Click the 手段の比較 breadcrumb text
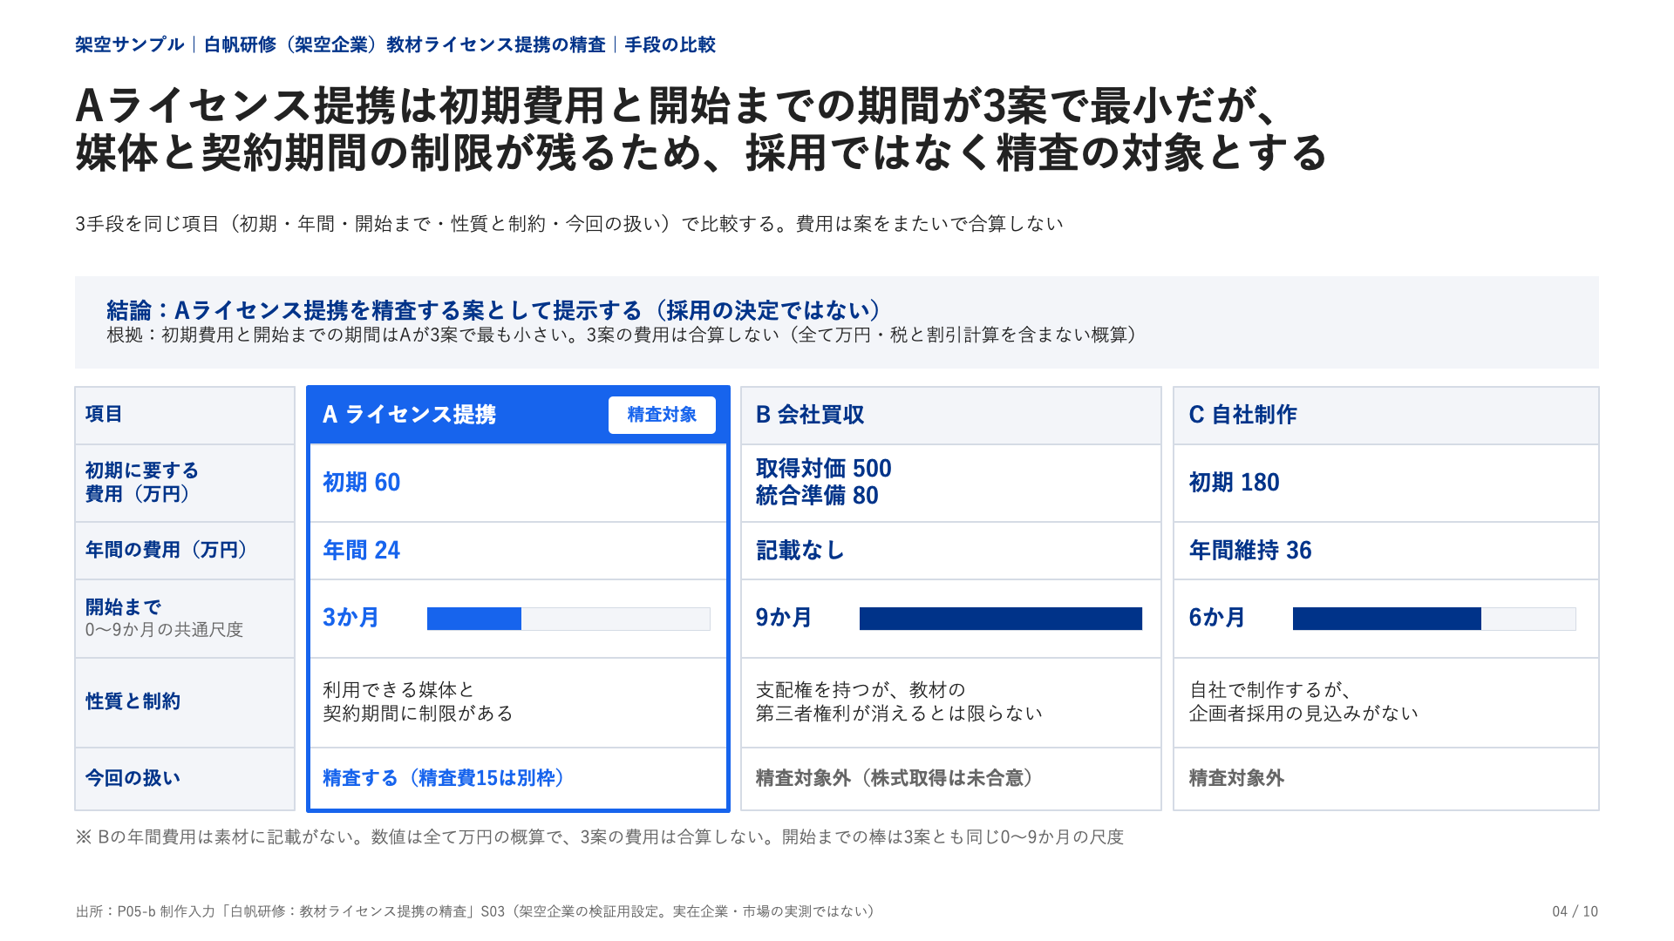This screenshot has width=1674, height=941. pyautogui.click(x=670, y=44)
